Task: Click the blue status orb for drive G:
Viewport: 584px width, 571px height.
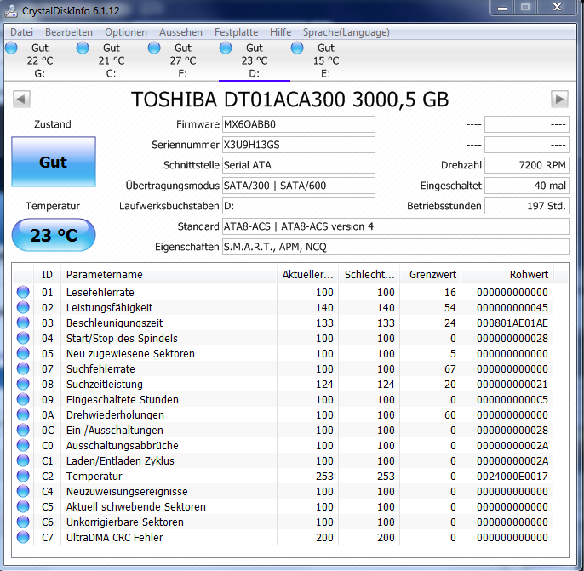Action: point(11,48)
